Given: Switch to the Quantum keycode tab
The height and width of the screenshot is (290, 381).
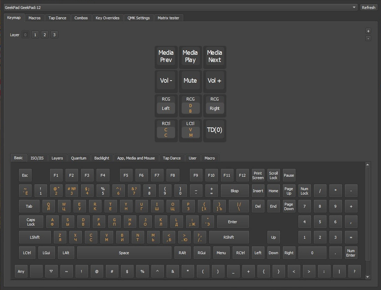Looking at the screenshot, I should (79, 158).
